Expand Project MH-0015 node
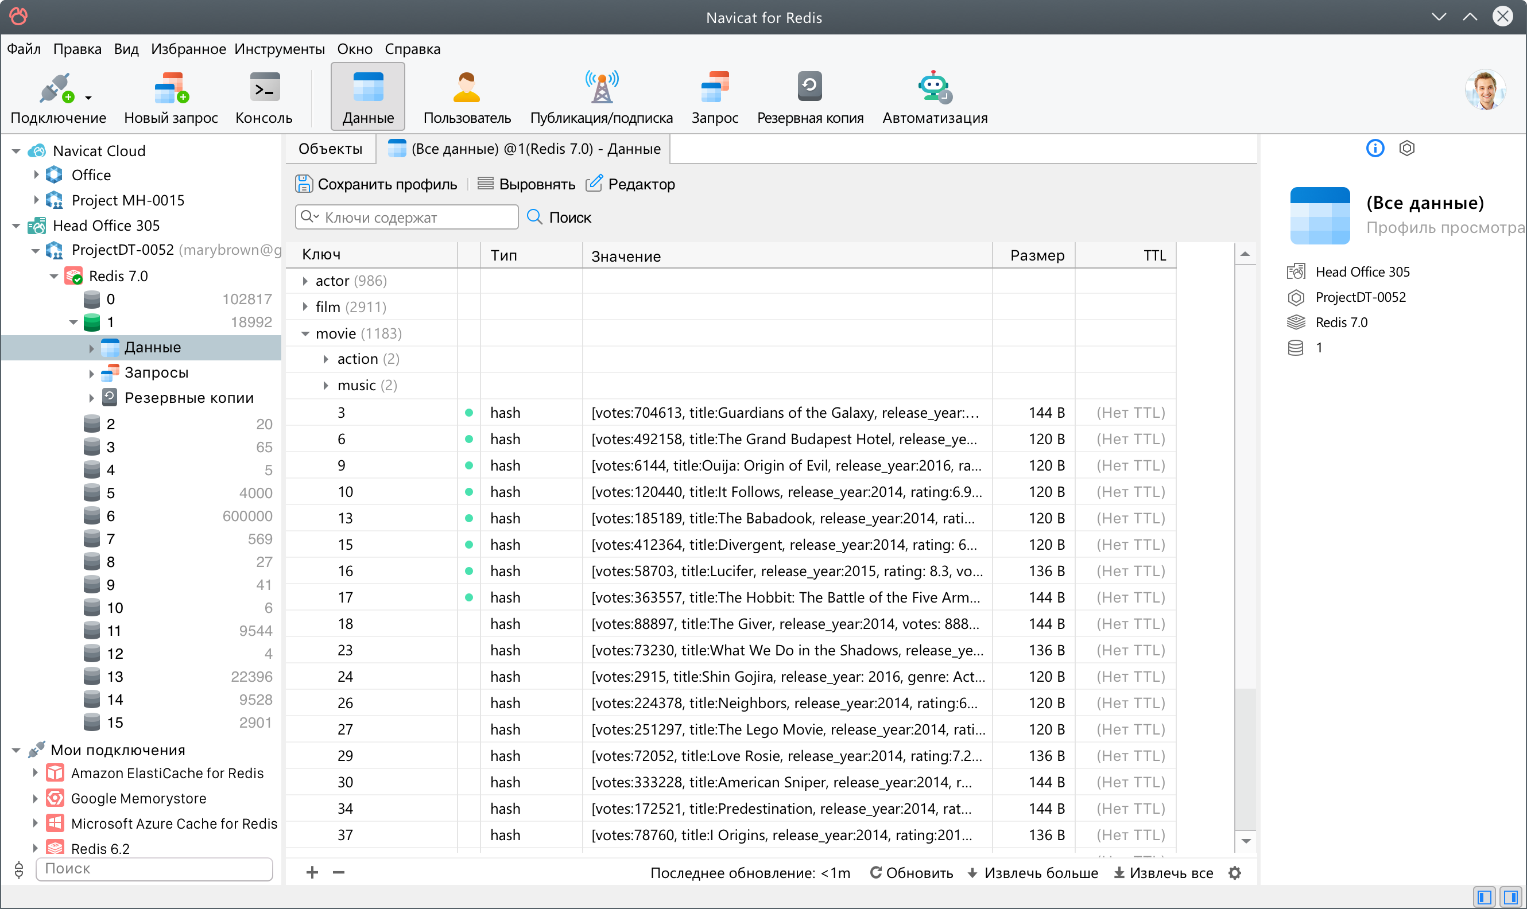 (36, 200)
